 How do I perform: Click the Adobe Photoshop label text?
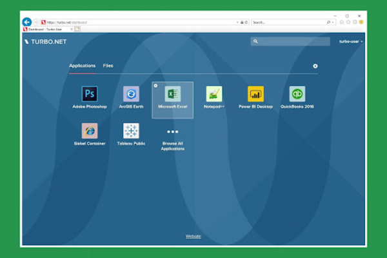90,106
